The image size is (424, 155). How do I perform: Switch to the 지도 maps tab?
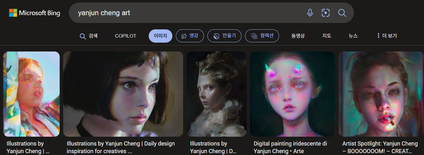coord(326,36)
